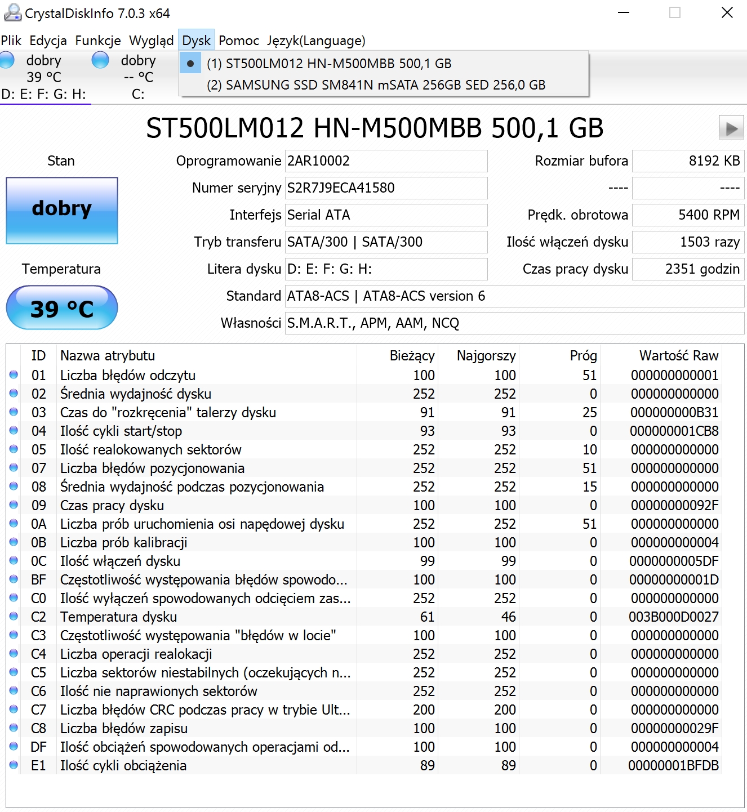This screenshot has width=747, height=812.
Task: Select disk ST500LM012 in Dysk menu
Action: pos(384,64)
